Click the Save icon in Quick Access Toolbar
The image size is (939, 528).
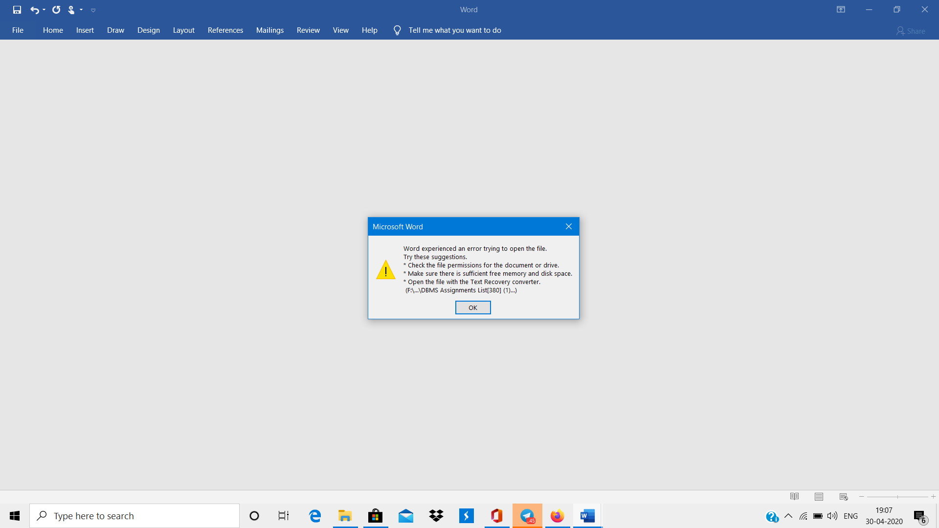click(17, 10)
